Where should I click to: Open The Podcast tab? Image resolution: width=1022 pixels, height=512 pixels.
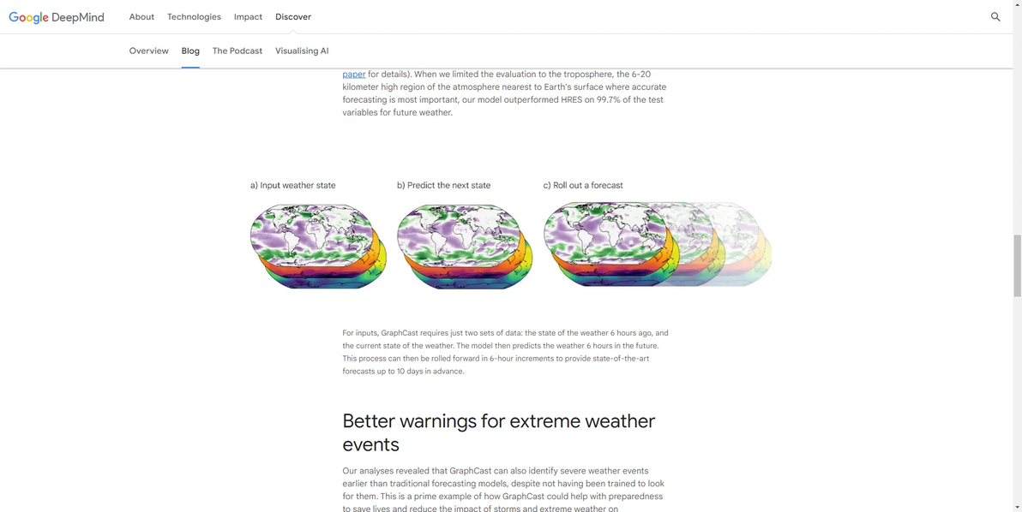point(237,51)
